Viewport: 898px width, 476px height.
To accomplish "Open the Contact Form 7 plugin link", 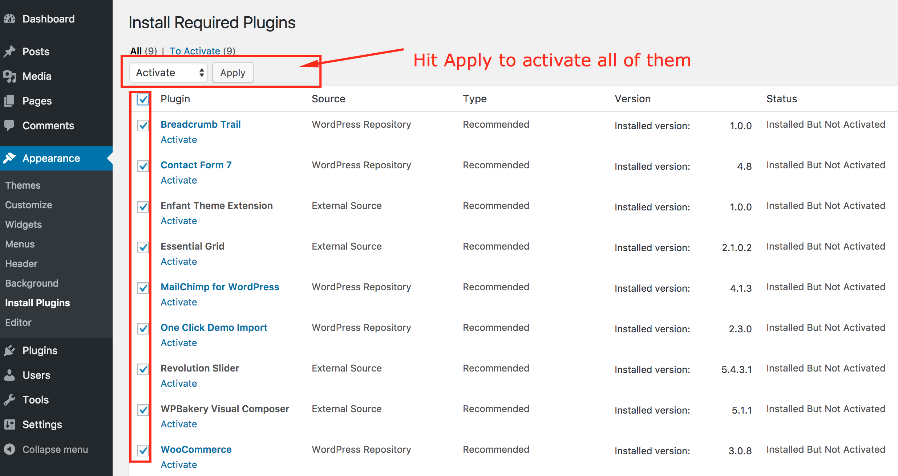I will [196, 165].
